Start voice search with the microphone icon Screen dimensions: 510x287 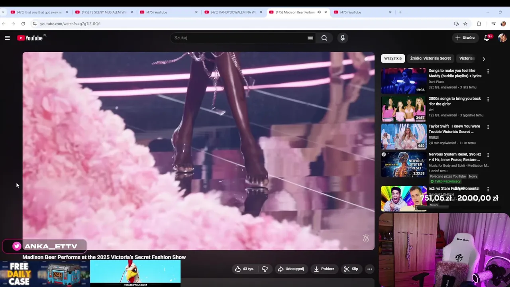pyautogui.click(x=343, y=38)
